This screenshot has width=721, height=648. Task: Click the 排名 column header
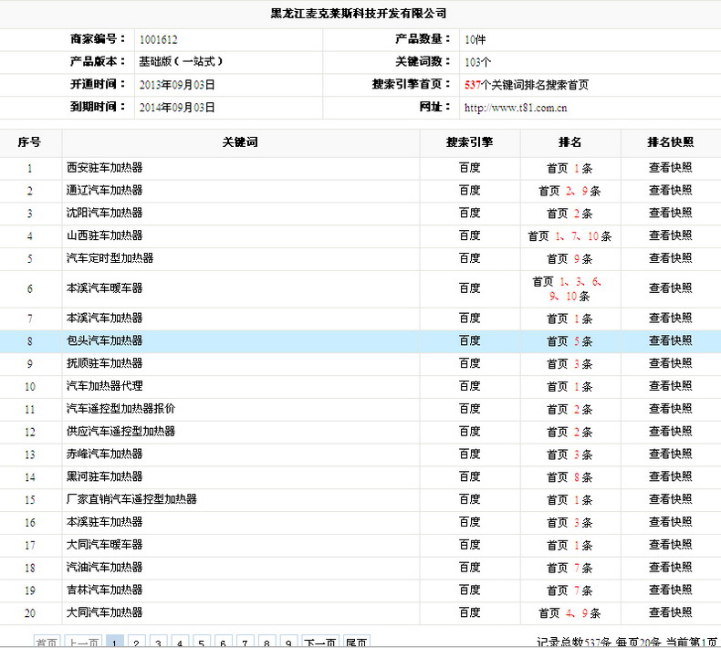[x=570, y=142]
